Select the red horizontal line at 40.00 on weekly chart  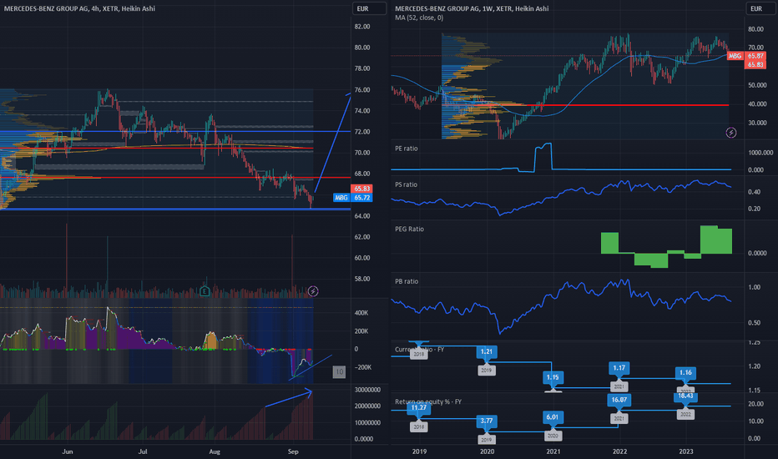(585, 105)
